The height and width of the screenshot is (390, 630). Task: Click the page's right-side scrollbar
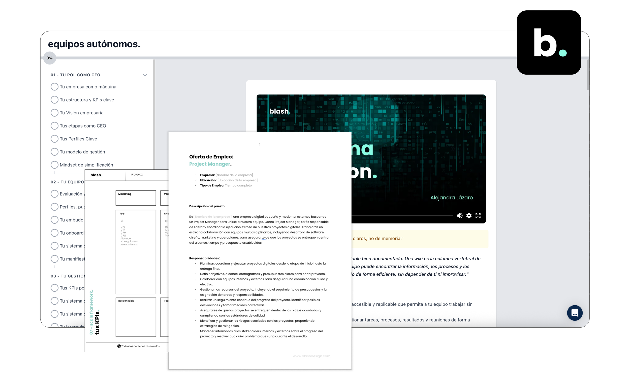pyautogui.click(x=588, y=75)
